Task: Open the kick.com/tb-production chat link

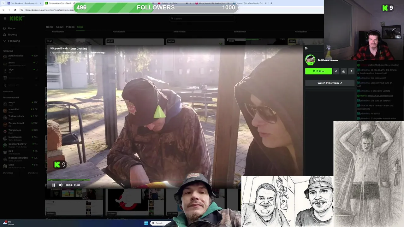Action: coord(384,65)
